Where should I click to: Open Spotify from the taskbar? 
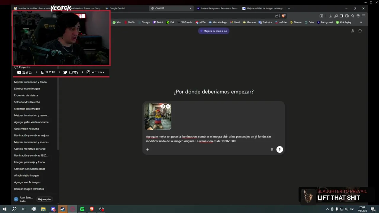click(82, 209)
